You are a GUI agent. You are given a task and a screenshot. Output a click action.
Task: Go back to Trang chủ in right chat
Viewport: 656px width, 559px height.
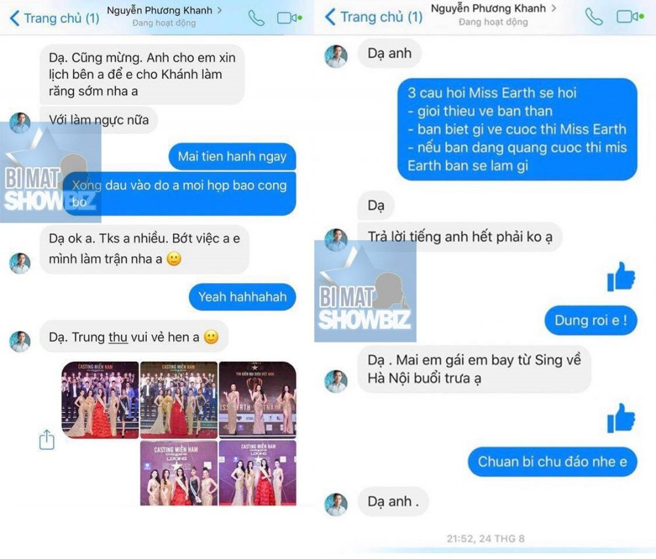tap(374, 17)
